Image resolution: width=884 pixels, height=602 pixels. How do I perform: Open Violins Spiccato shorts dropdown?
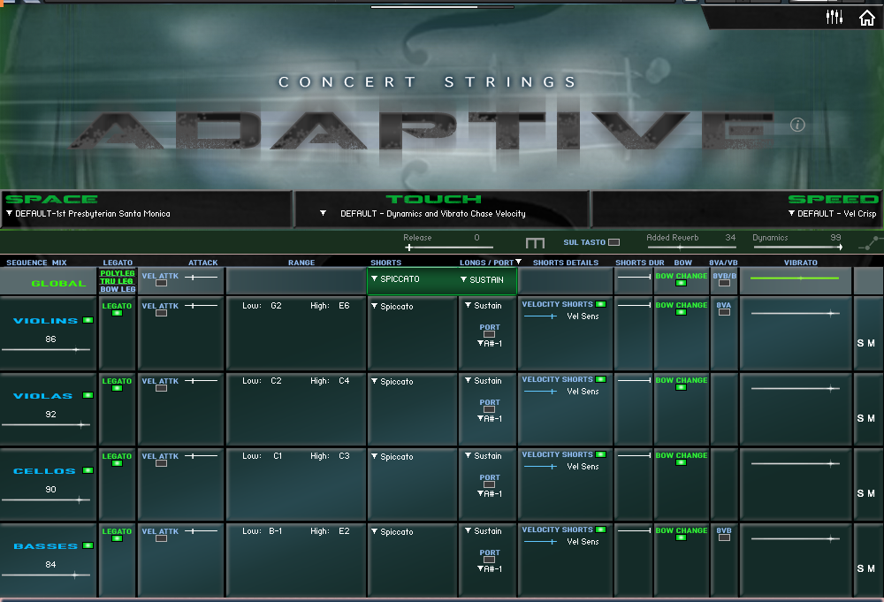[x=392, y=306]
